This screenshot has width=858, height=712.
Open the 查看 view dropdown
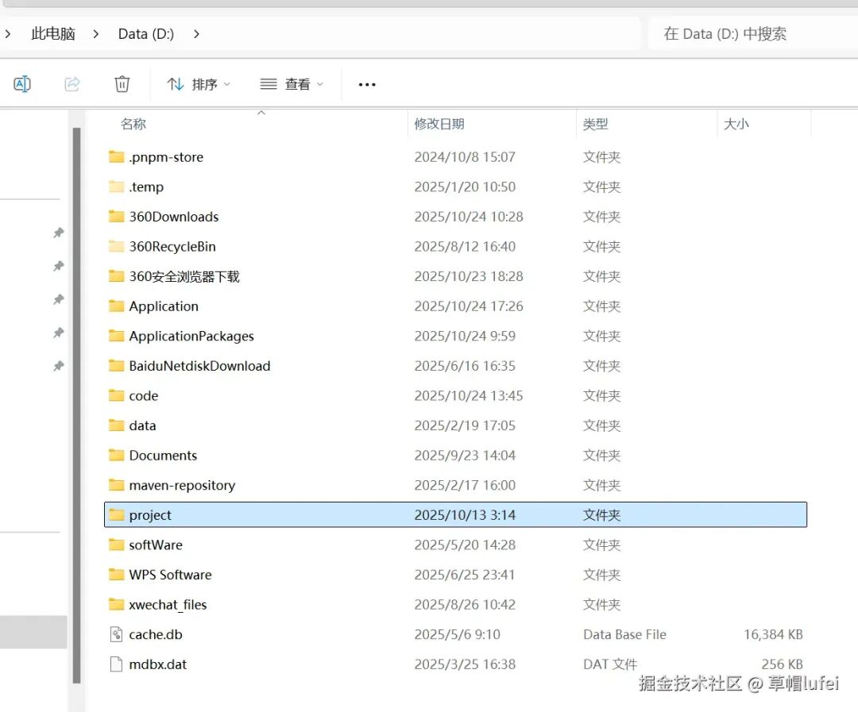(x=292, y=84)
